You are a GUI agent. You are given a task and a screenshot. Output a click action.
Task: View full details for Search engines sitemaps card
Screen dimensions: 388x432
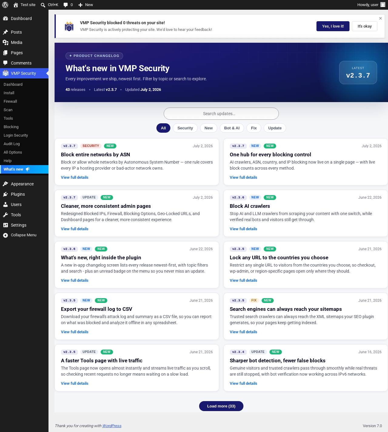(x=243, y=332)
